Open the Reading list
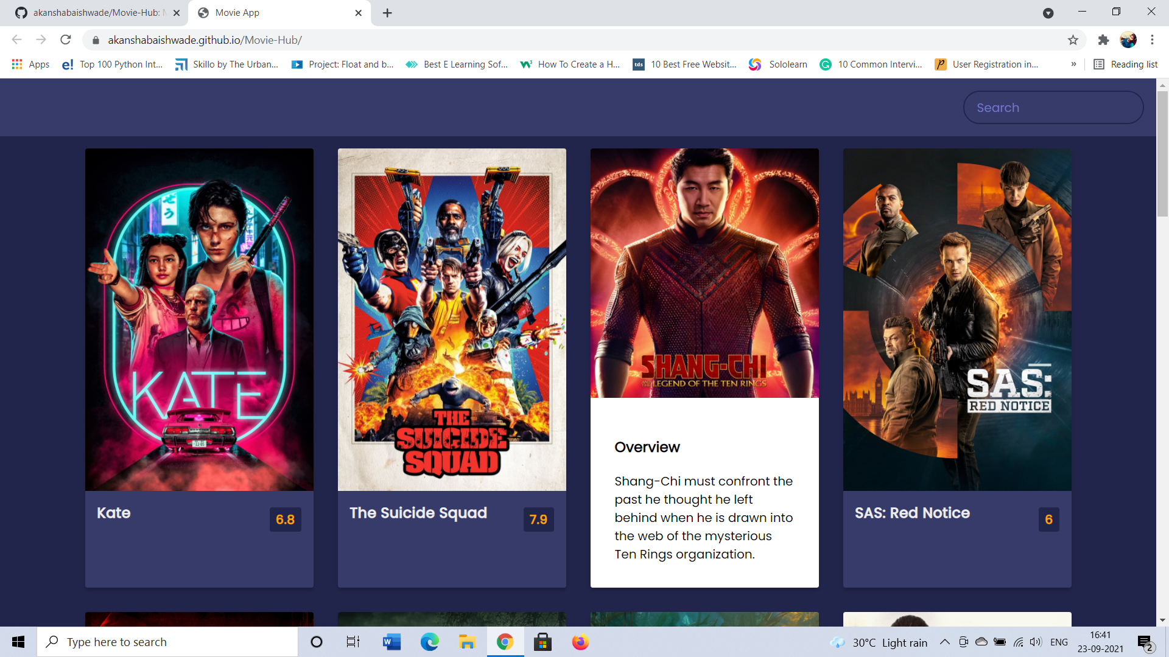Image resolution: width=1169 pixels, height=657 pixels. (1125, 64)
